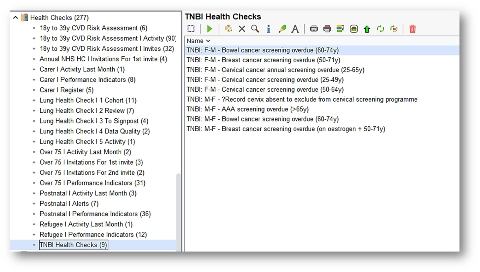This screenshot has width=480, height=272.
Task: Open Postnatal | Alerts (7)
Action: point(69,204)
